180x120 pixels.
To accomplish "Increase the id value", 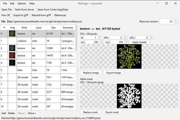I will pyautogui.click(x=100, y=37).
